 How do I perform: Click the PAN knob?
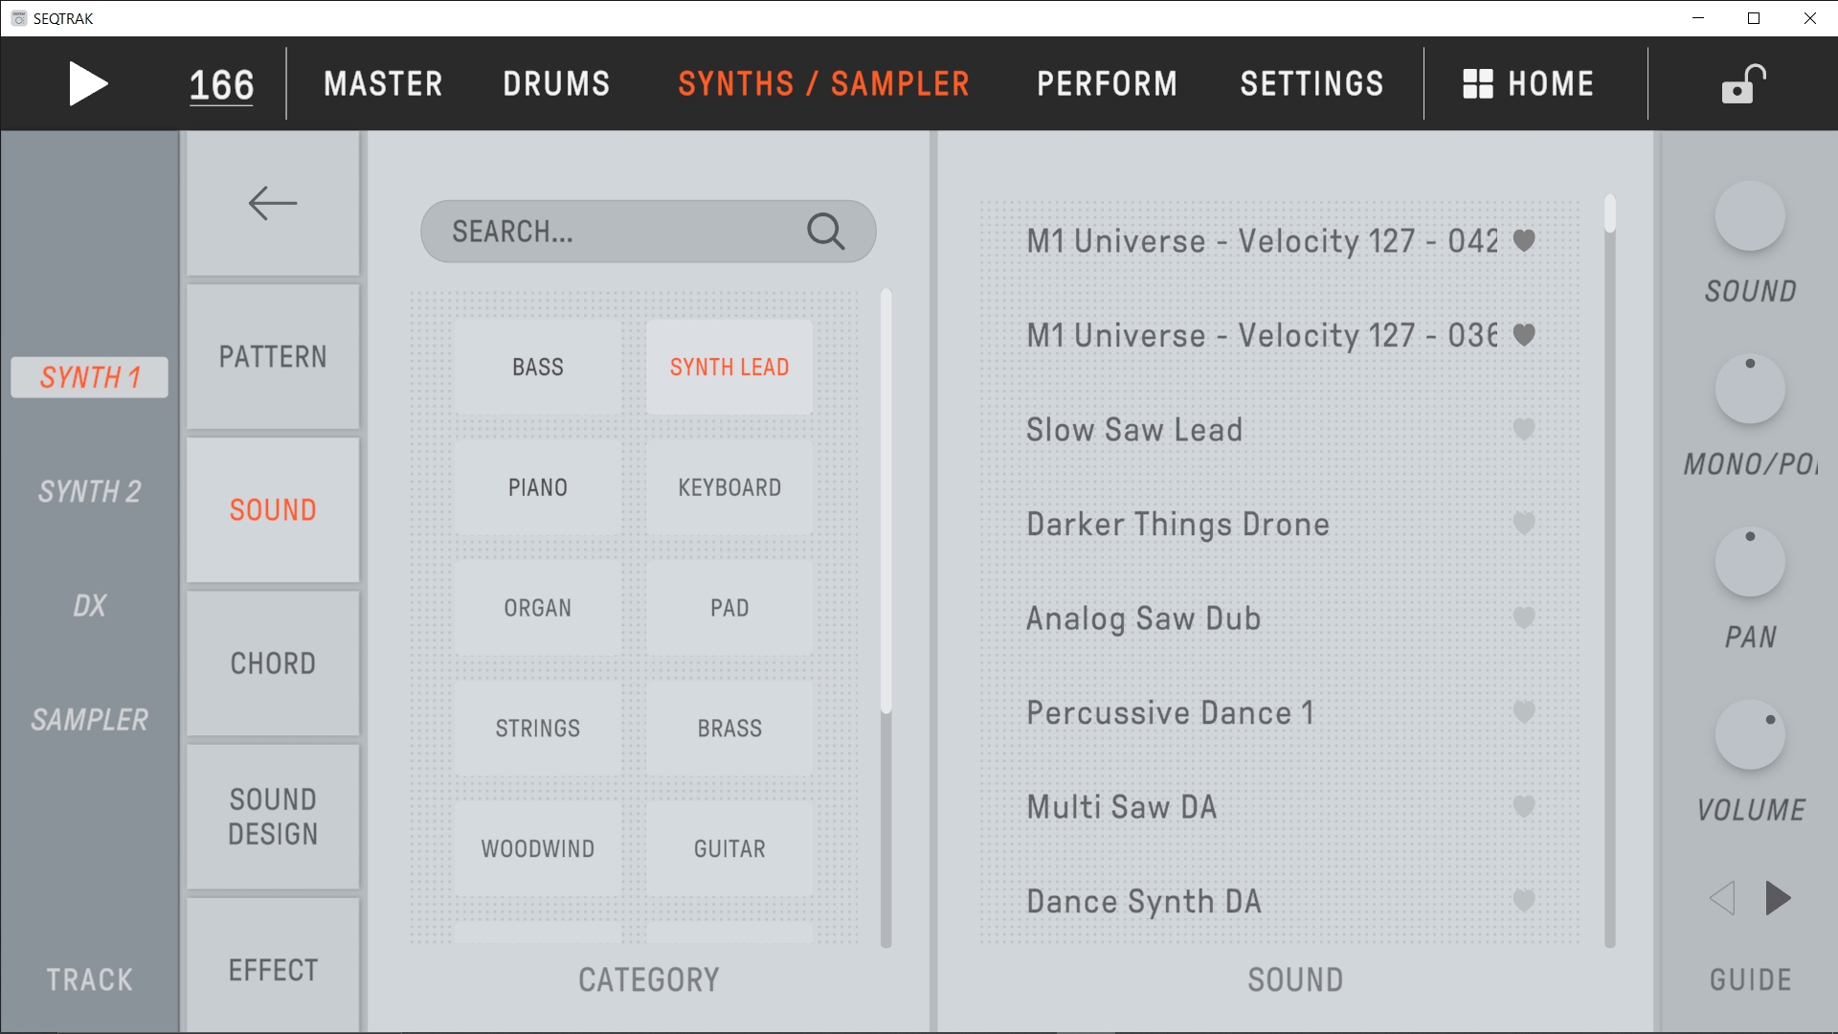coord(1749,562)
